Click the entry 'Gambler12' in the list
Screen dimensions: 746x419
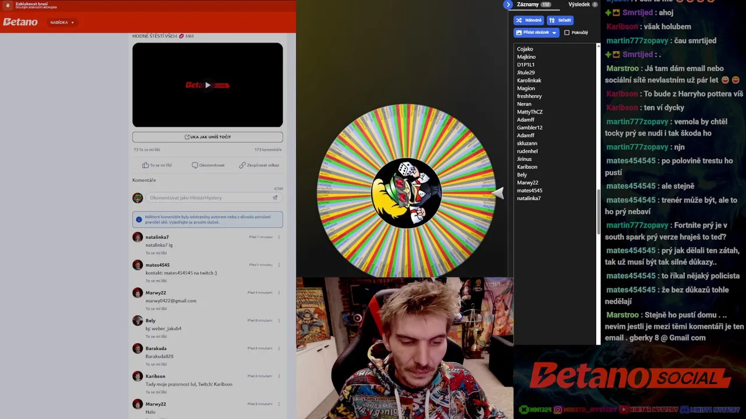pyautogui.click(x=530, y=127)
